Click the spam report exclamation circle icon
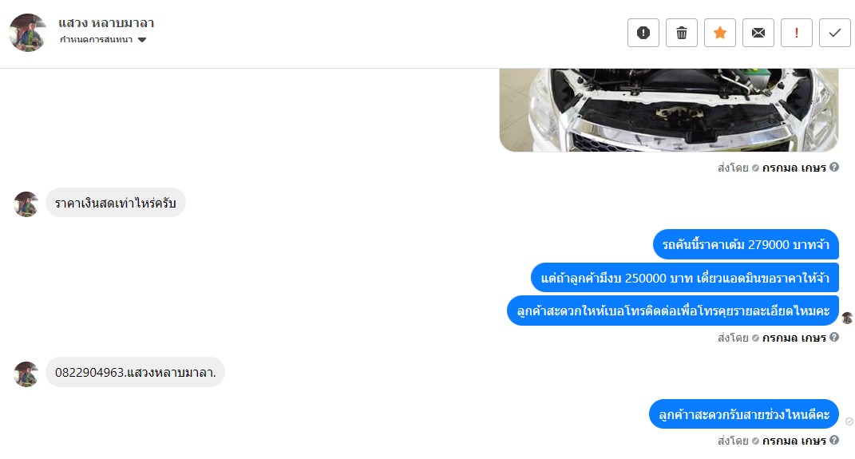Image resolution: width=855 pixels, height=459 pixels. [643, 33]
